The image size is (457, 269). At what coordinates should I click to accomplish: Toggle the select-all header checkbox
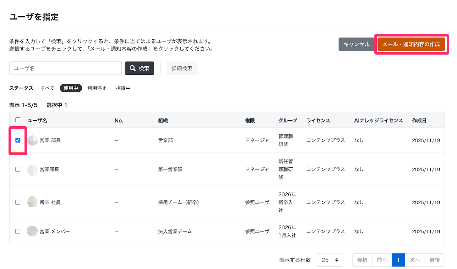[x=18, y=120]
